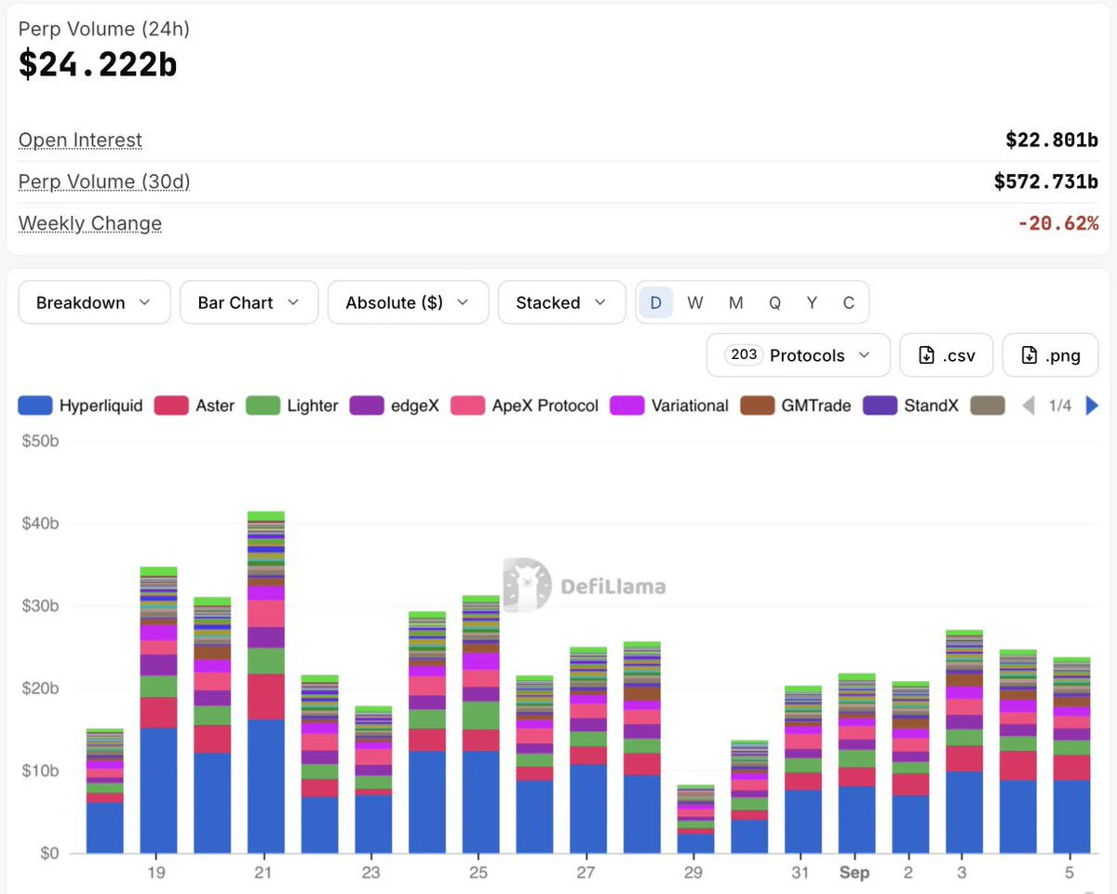Click the tallest bar above 21
Viewport: 1117px width, 894px height.
click(x=266, y=682)
